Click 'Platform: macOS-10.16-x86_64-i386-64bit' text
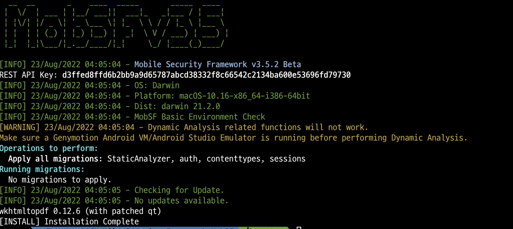Viewport: 513px width, 229px height. point(222,96)
